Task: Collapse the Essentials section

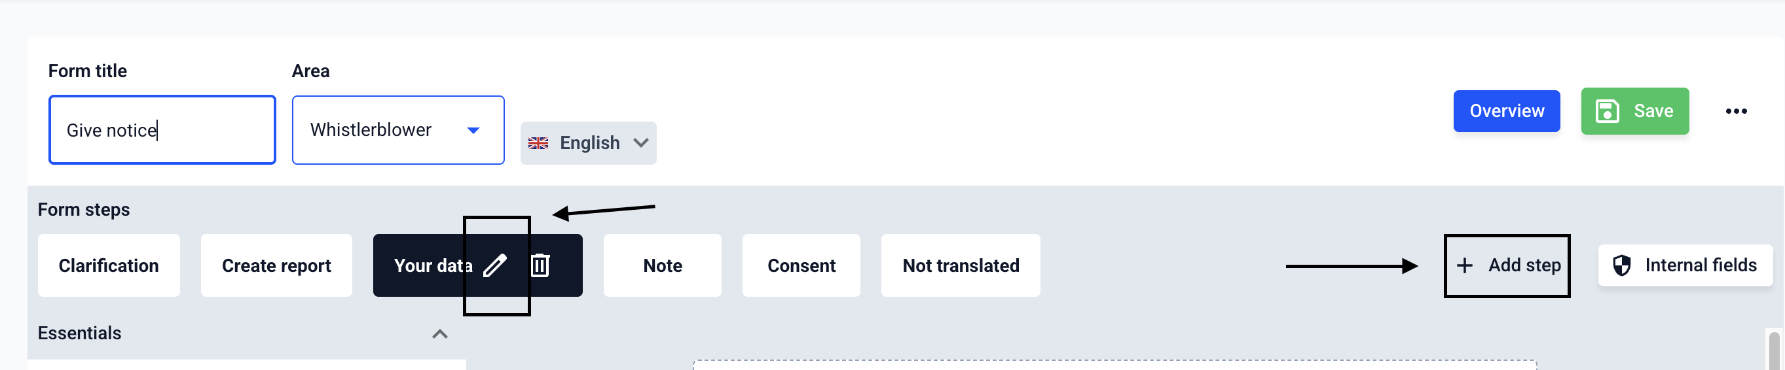Action: 439,334
